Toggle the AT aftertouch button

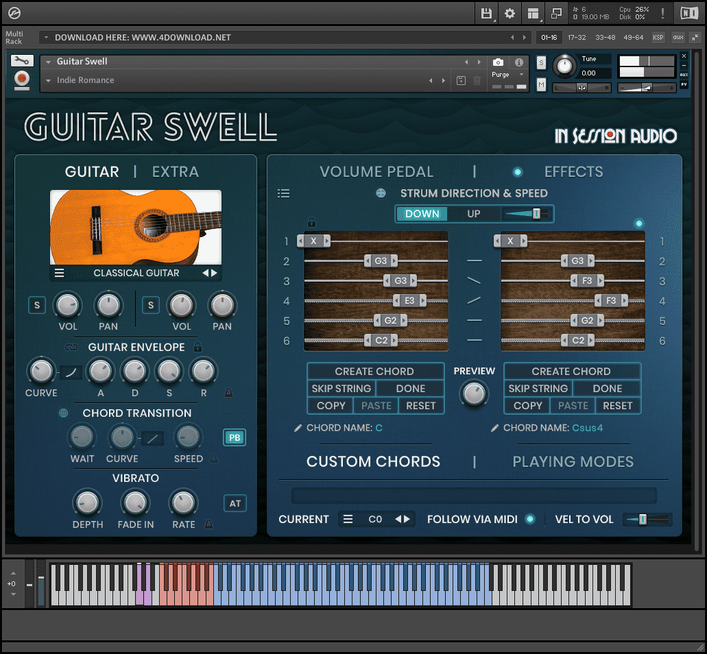(x=235, y=503)
